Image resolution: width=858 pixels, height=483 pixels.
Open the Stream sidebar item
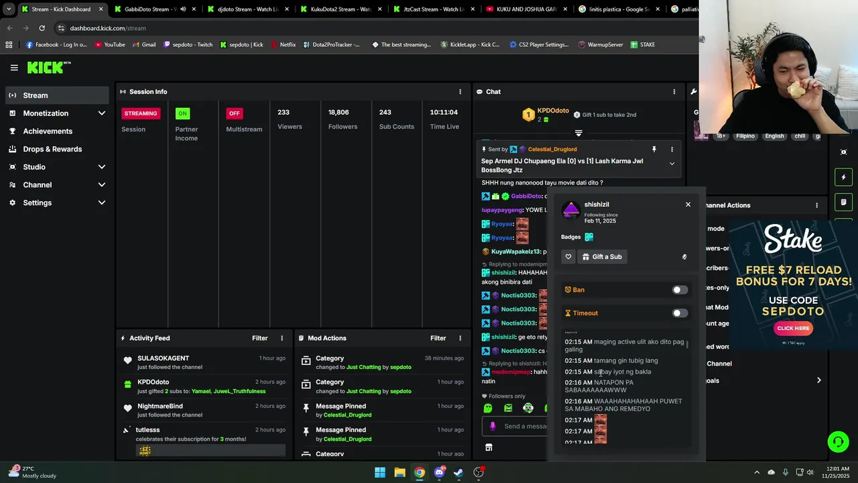(57, 95)
